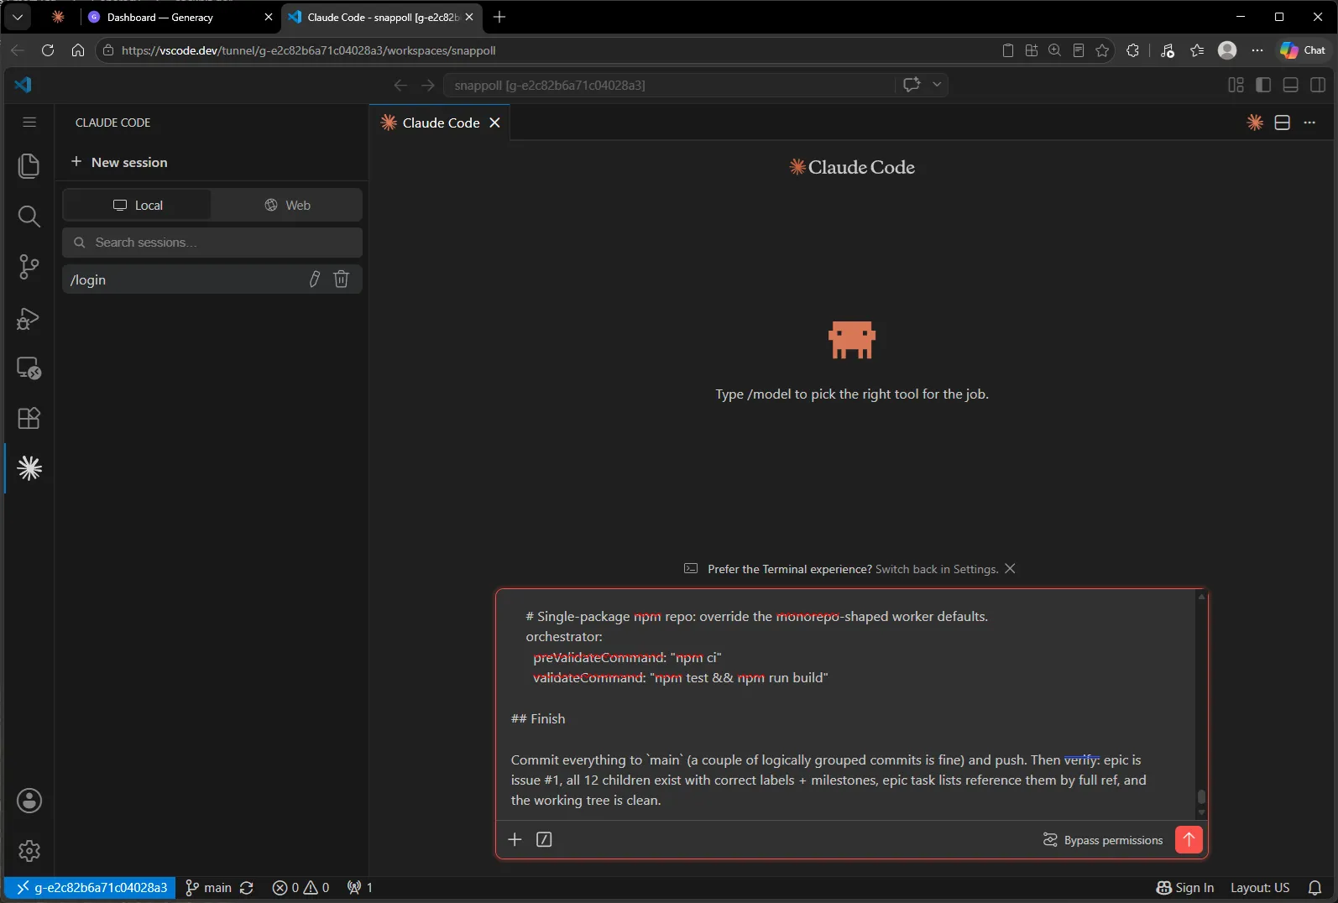Dismiss the Terminal experience notice
1338x903 pixels.
1010,568
